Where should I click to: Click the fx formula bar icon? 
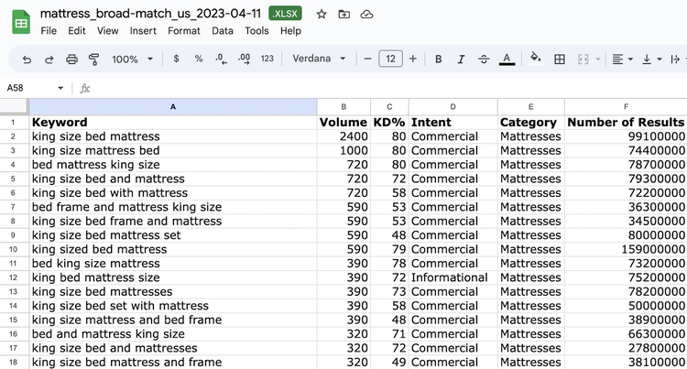[x=85, y=89]
